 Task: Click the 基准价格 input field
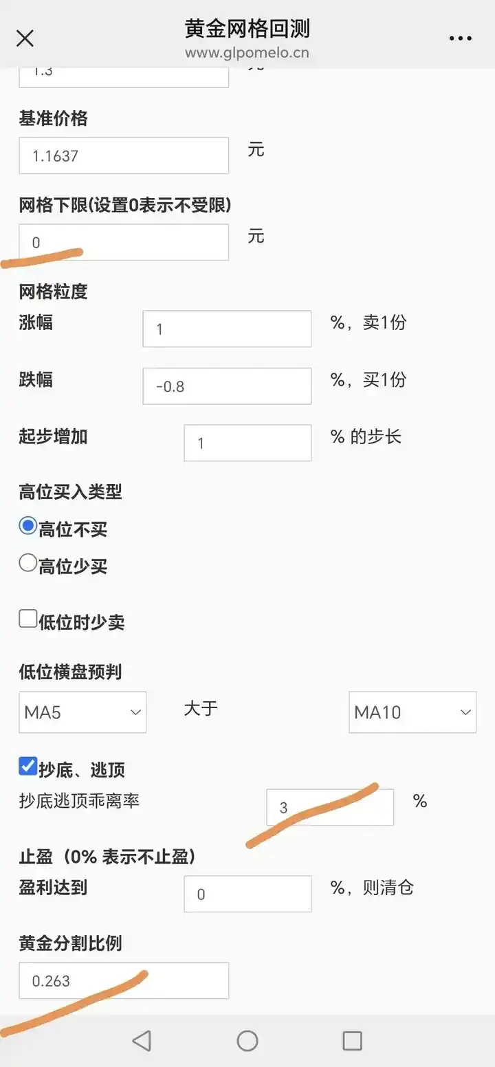coord(124,155)
